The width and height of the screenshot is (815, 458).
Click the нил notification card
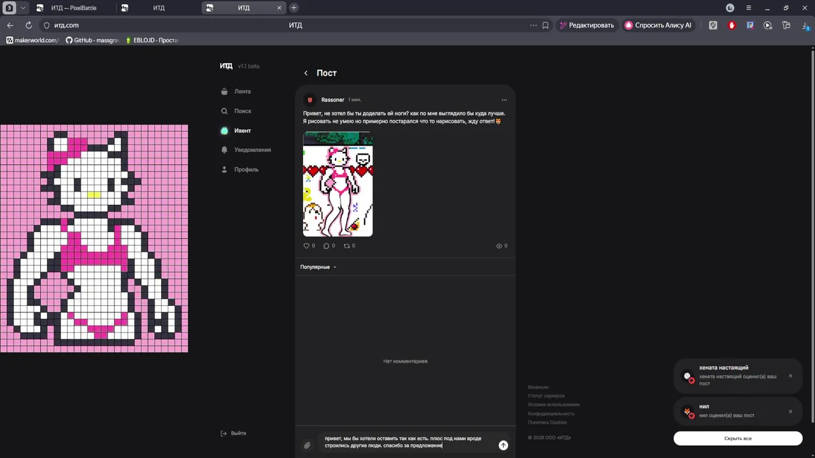click(738, 412)
